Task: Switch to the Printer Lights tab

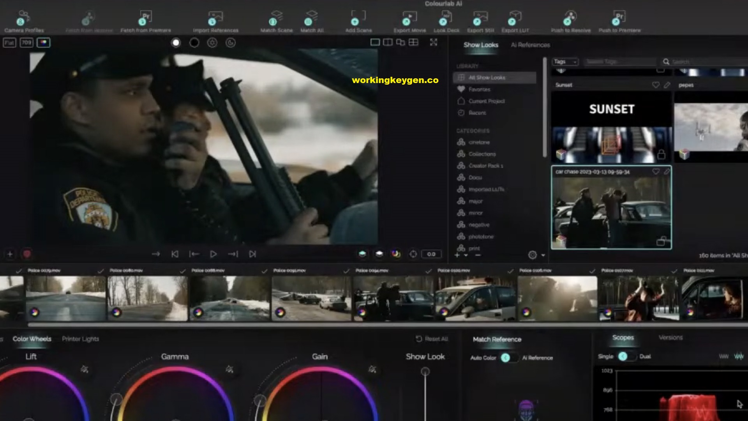Action: coord(80,339)
